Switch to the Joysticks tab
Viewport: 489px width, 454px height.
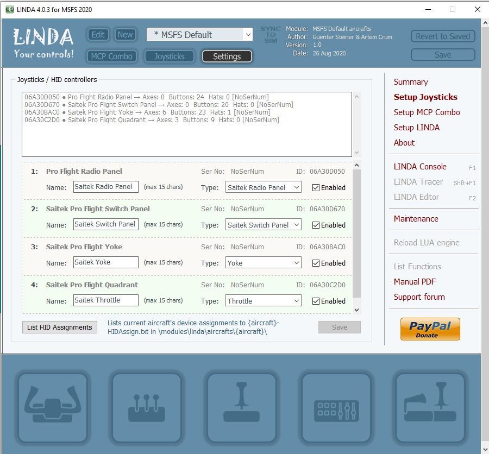(x=170, y=56)
